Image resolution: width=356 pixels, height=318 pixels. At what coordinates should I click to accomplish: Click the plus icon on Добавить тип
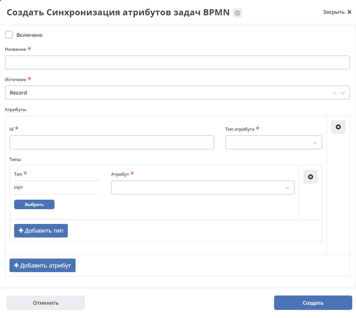[x=21, y=230]
